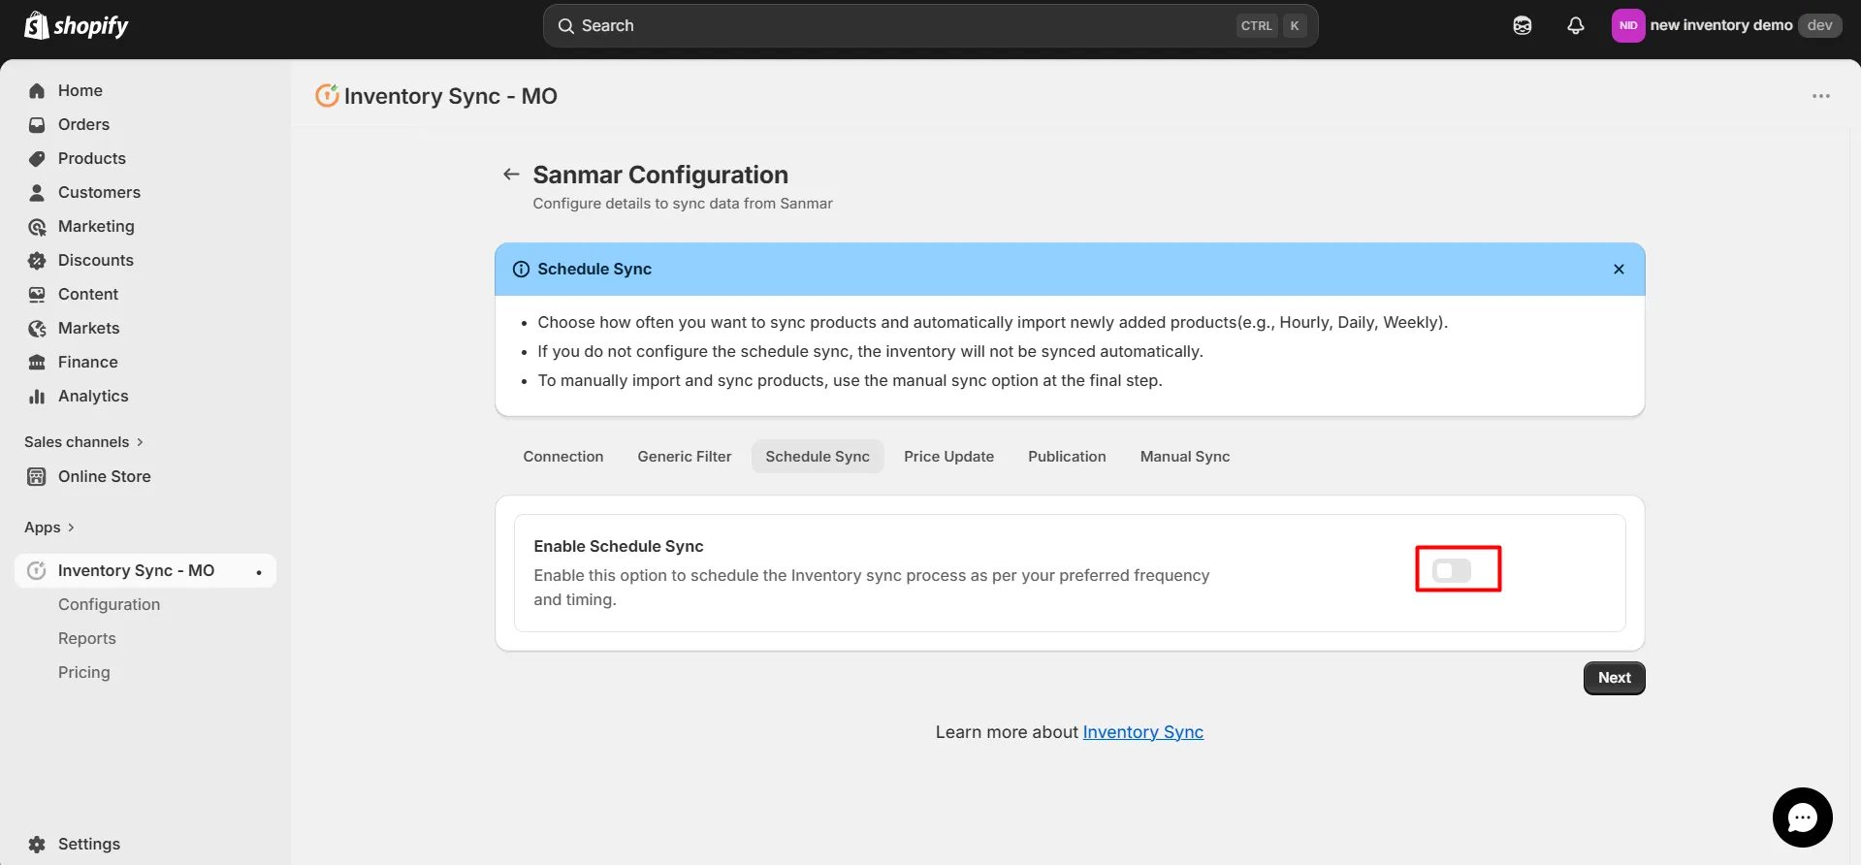The height and width of the screenshot is (865, 1861).
Task: Click the CTRL K shortcut hint
Action: (1270, 26)
